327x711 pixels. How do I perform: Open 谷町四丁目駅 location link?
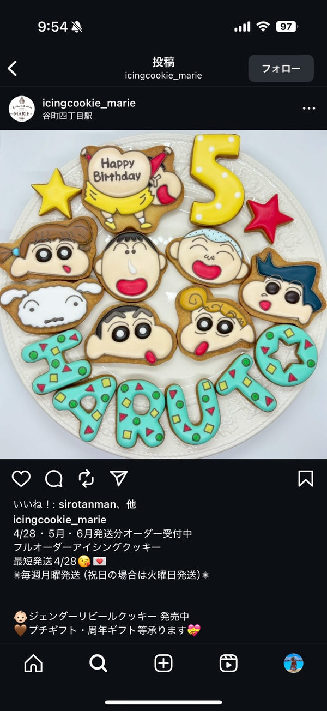coord(68,116)
